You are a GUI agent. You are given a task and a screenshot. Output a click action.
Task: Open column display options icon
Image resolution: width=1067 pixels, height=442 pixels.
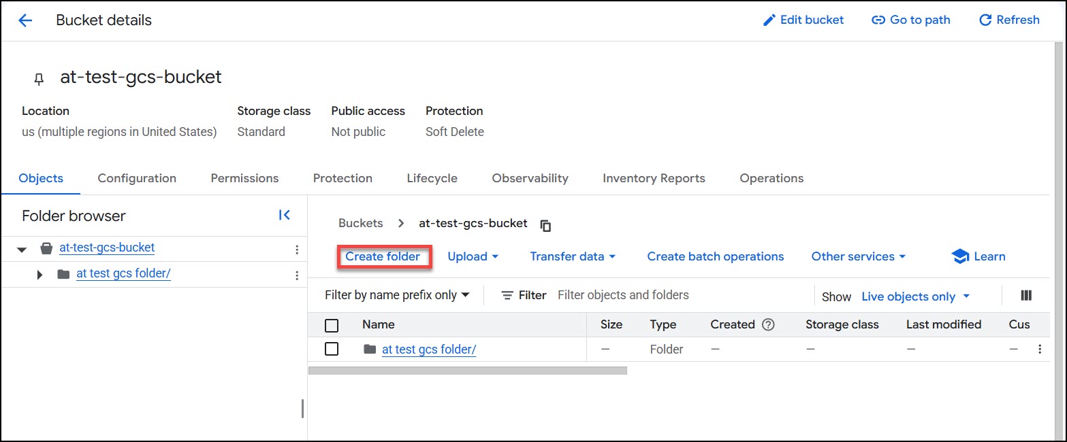point(1027,295)
